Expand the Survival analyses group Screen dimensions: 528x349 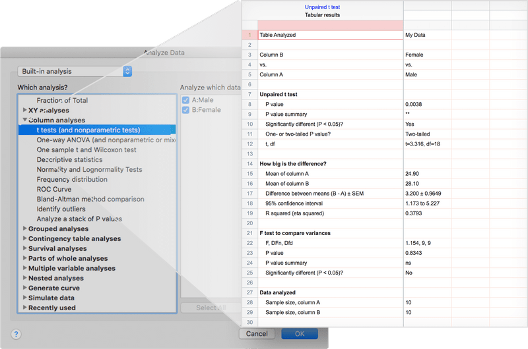tap(25, 249)
